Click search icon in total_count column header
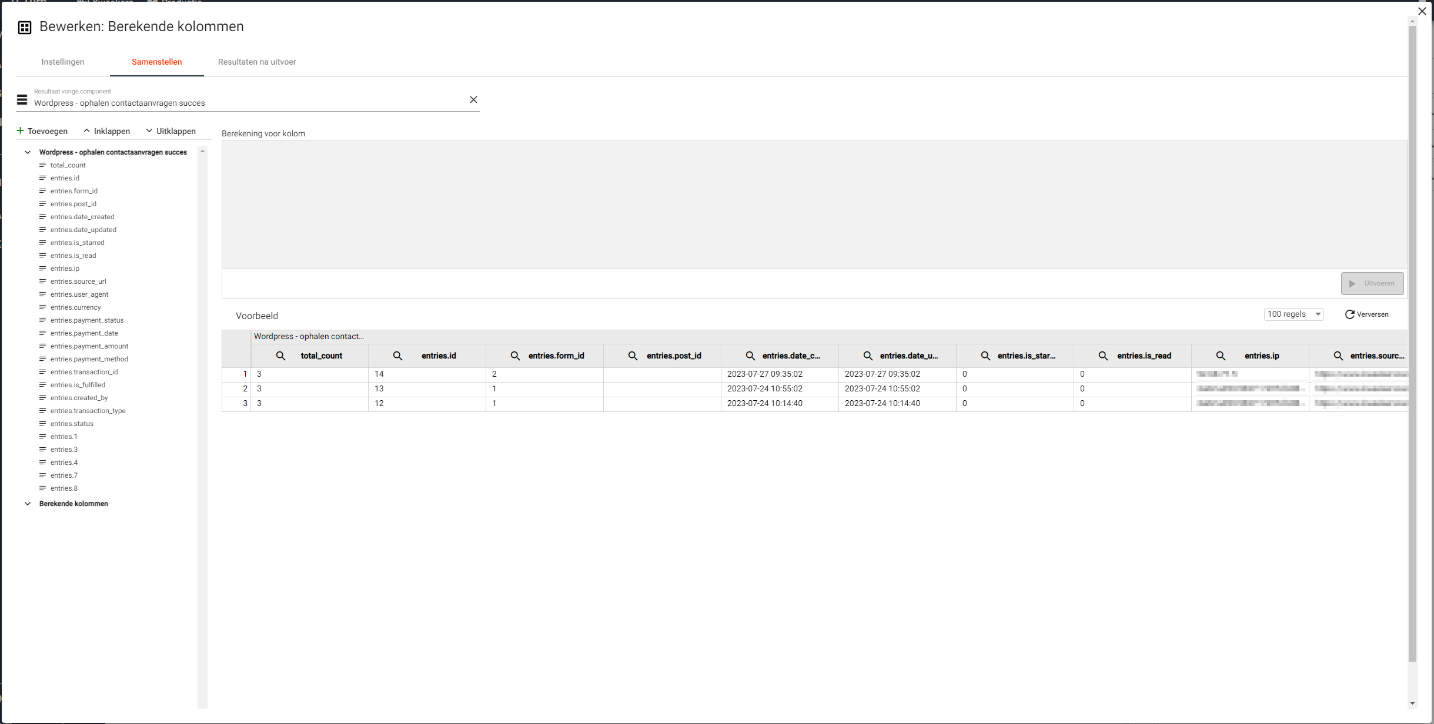 [x=280, y=356]
